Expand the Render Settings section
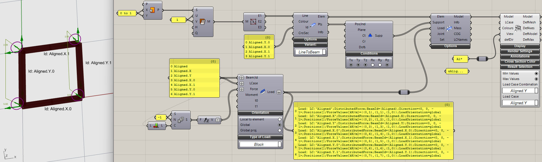The width and height of the screenshot is (542, 162). [x=520, y=51]
